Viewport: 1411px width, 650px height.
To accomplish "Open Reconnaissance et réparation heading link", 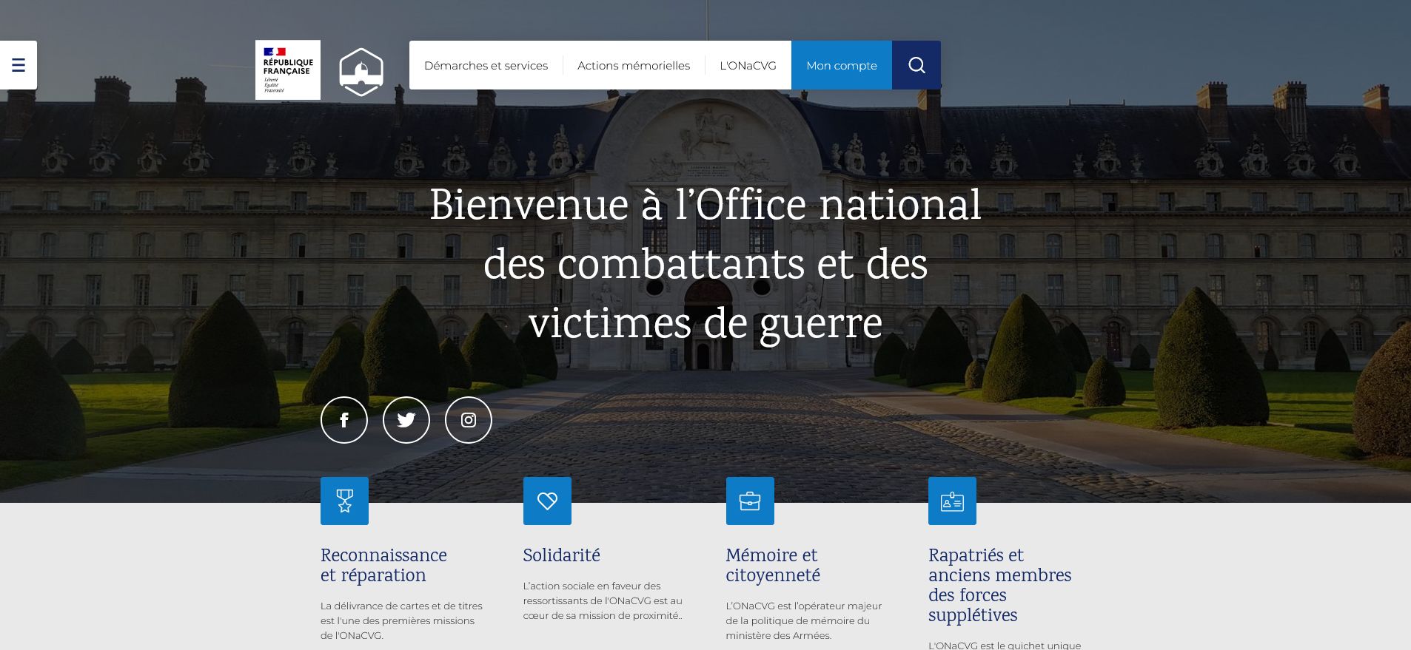I will (383, 565).
